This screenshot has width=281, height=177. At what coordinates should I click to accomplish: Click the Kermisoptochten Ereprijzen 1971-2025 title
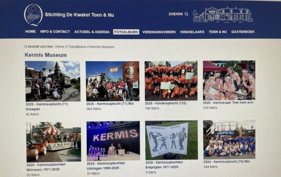coord(164,165)
